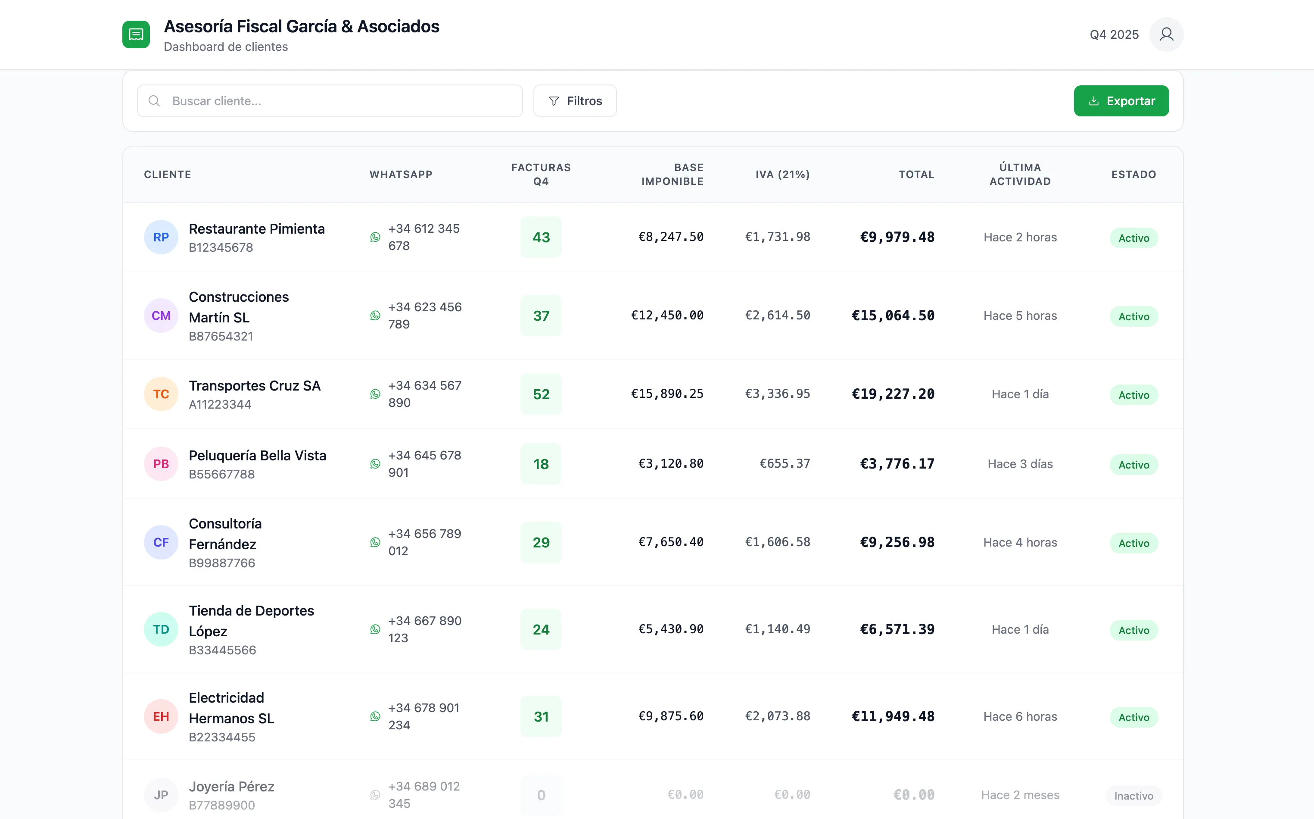This screenshot has height=819, width=1314.
Task: Open the Construcciones Martín SL client name
Action: (x=239, y=307)
